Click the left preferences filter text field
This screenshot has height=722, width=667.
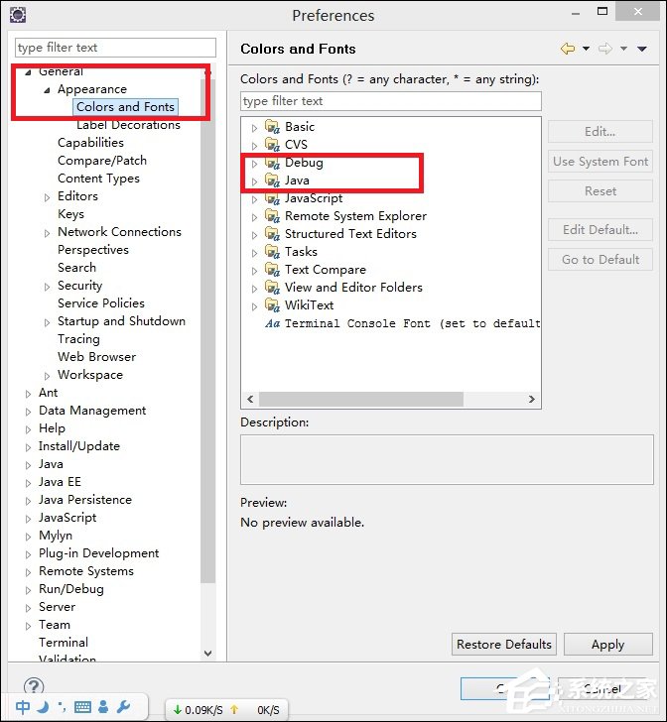115,48
